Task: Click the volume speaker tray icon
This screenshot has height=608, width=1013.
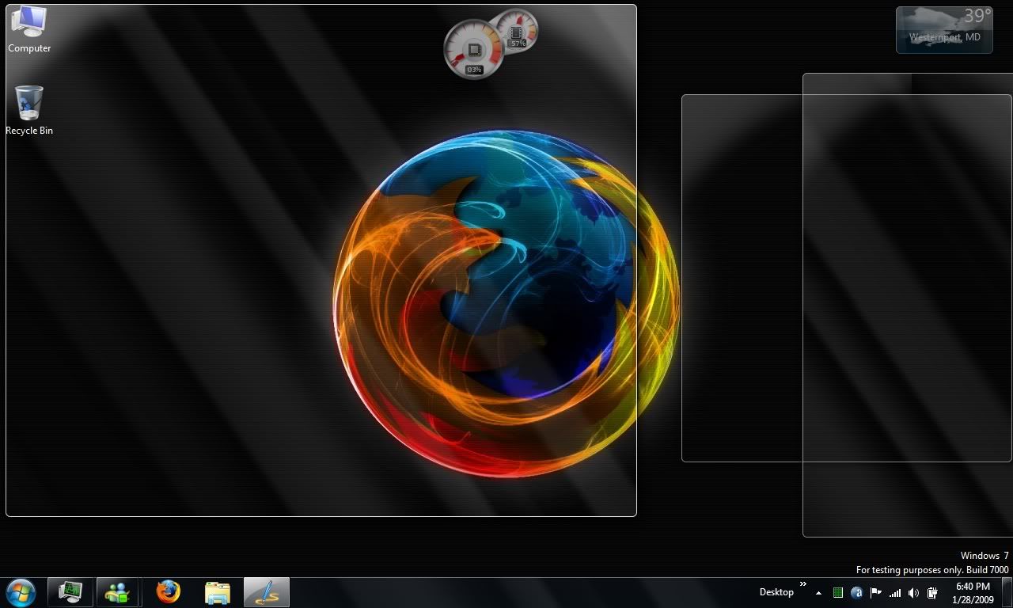Action: pyautogui.click(x=913, y=593)
